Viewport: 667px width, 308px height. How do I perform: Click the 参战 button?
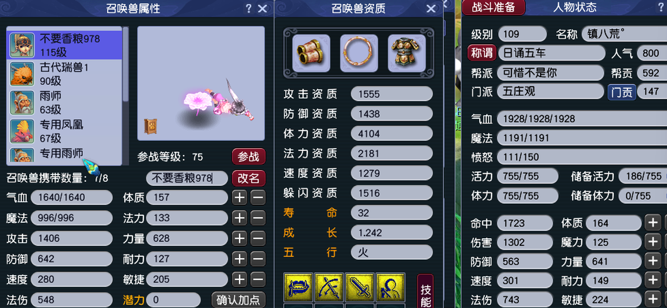pos(249,157)
